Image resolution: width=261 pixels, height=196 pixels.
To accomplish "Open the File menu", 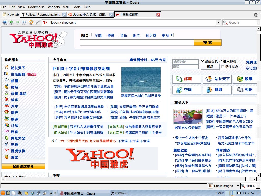I will pyautogui.click(x=4, y=7).
